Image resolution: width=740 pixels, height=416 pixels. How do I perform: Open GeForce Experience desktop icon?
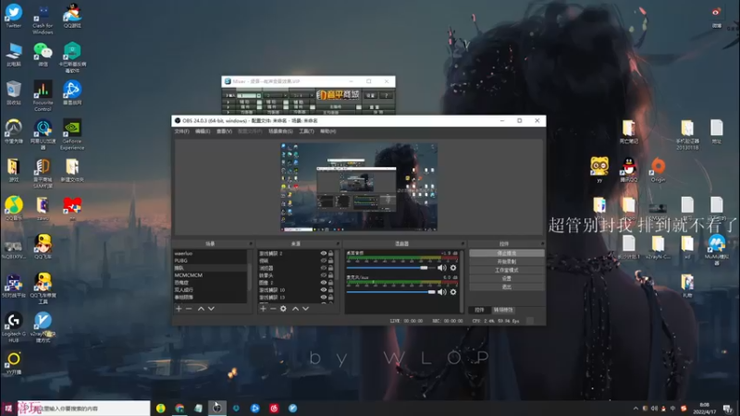click(x=72, y=135)
